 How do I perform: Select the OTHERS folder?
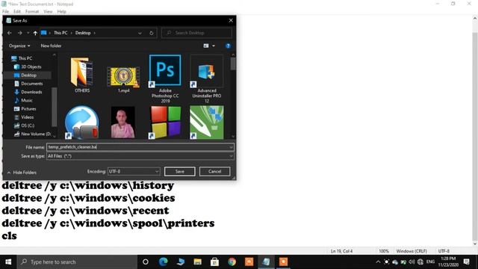[x=82, y=75]
